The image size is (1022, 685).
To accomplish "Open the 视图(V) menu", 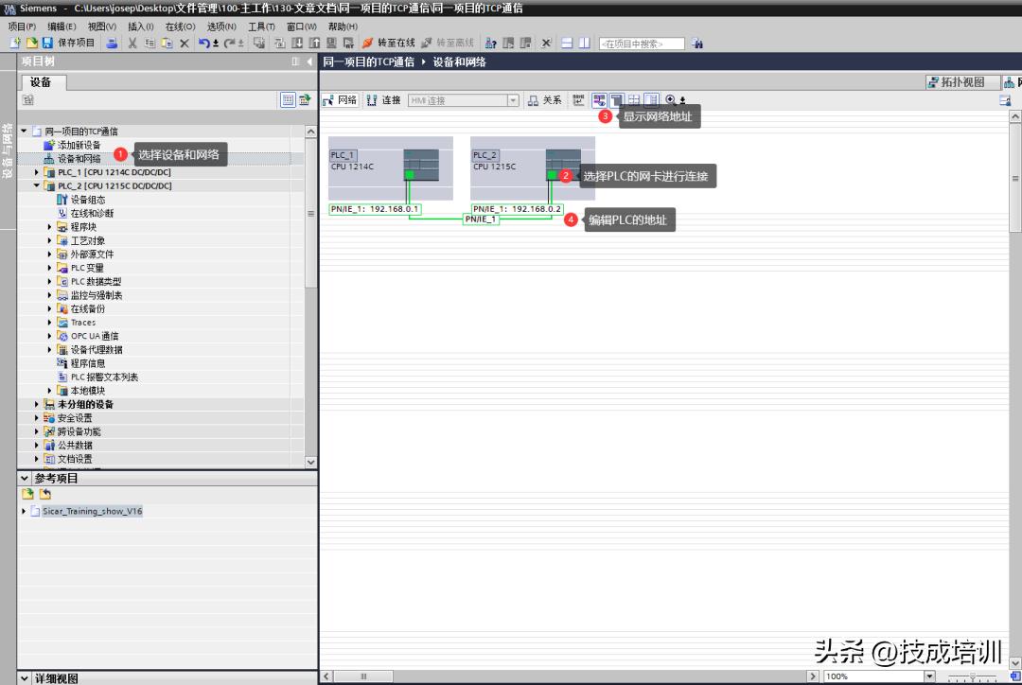I will tap(101, 26).
